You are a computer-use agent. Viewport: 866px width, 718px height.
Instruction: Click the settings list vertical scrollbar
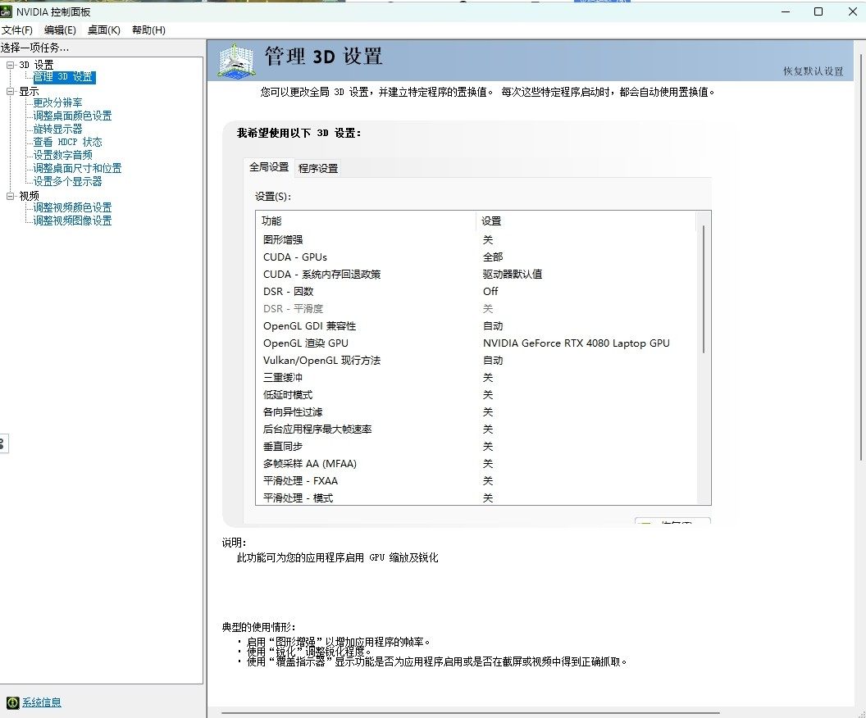click(704, 289)
